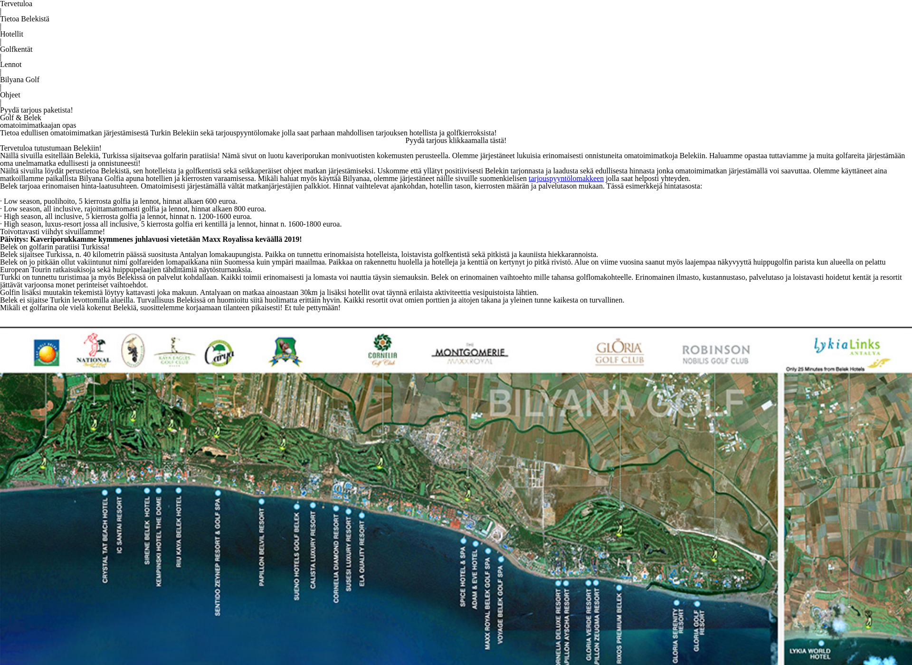Click the Kaya Eagles Golf Club logo
Image resolution: width=912 pixels, height=665 pixels.
174,352
